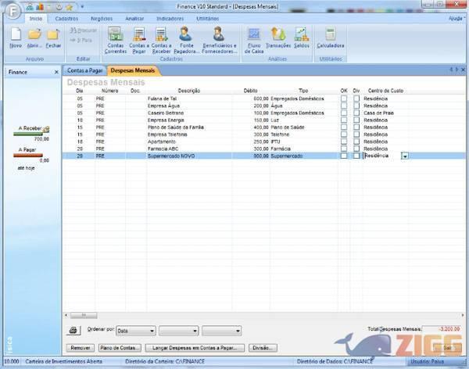Check OK box for Caseiro Beltrano
Viewport: 469px width, 369px height.
pos(344,113)
